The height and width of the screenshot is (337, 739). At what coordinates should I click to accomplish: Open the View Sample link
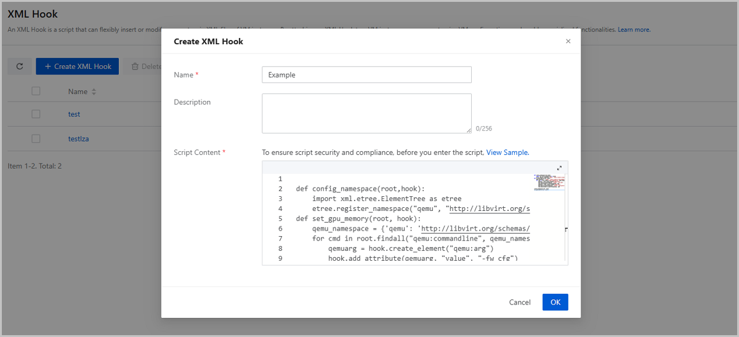pyautogui.click(x=507, y=153)
